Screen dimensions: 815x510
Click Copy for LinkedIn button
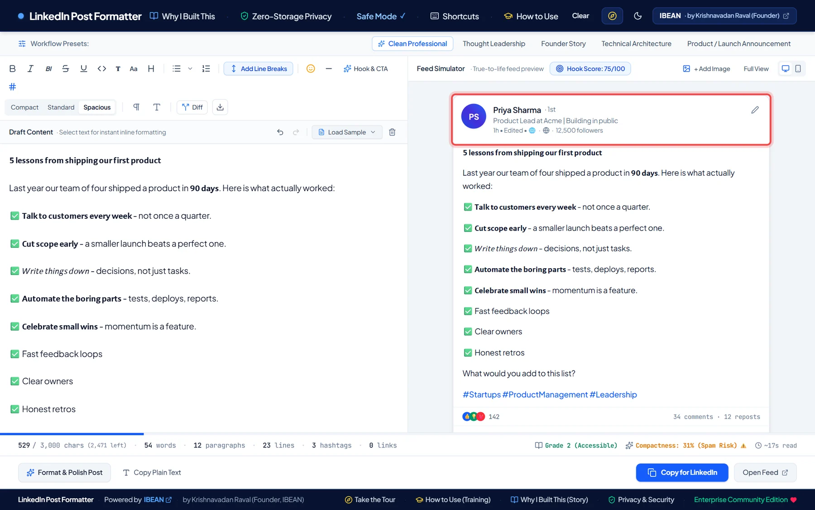(682, 472)
